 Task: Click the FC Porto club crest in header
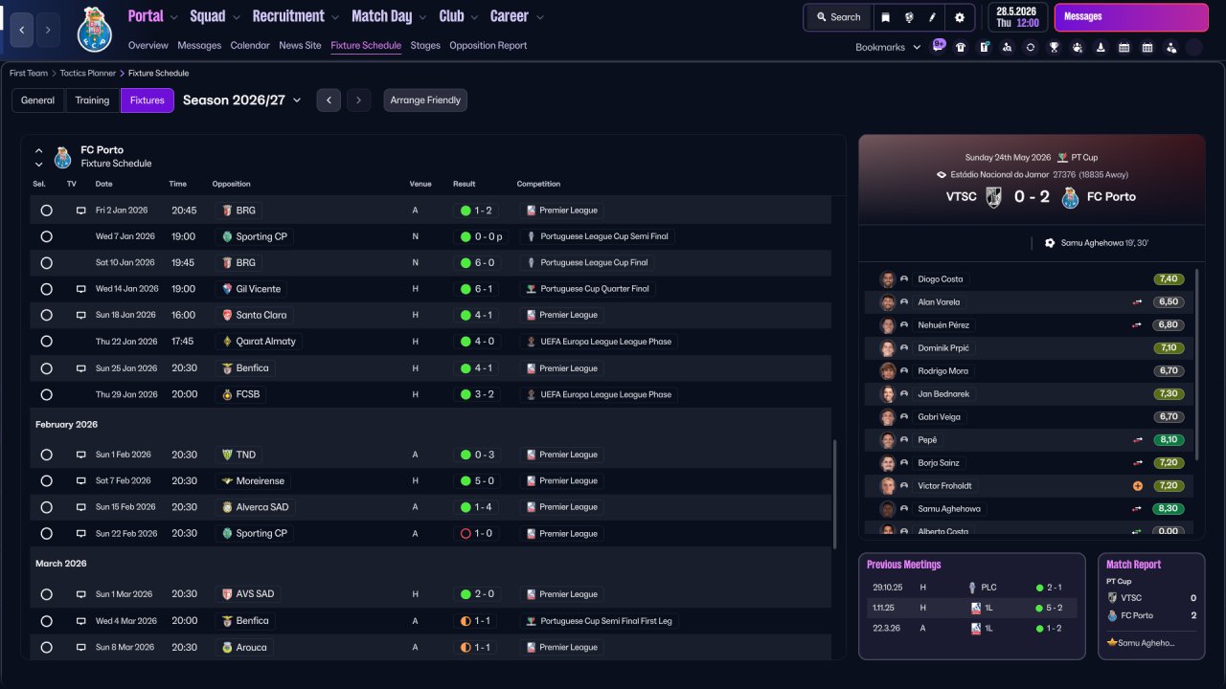click(94, 29)
